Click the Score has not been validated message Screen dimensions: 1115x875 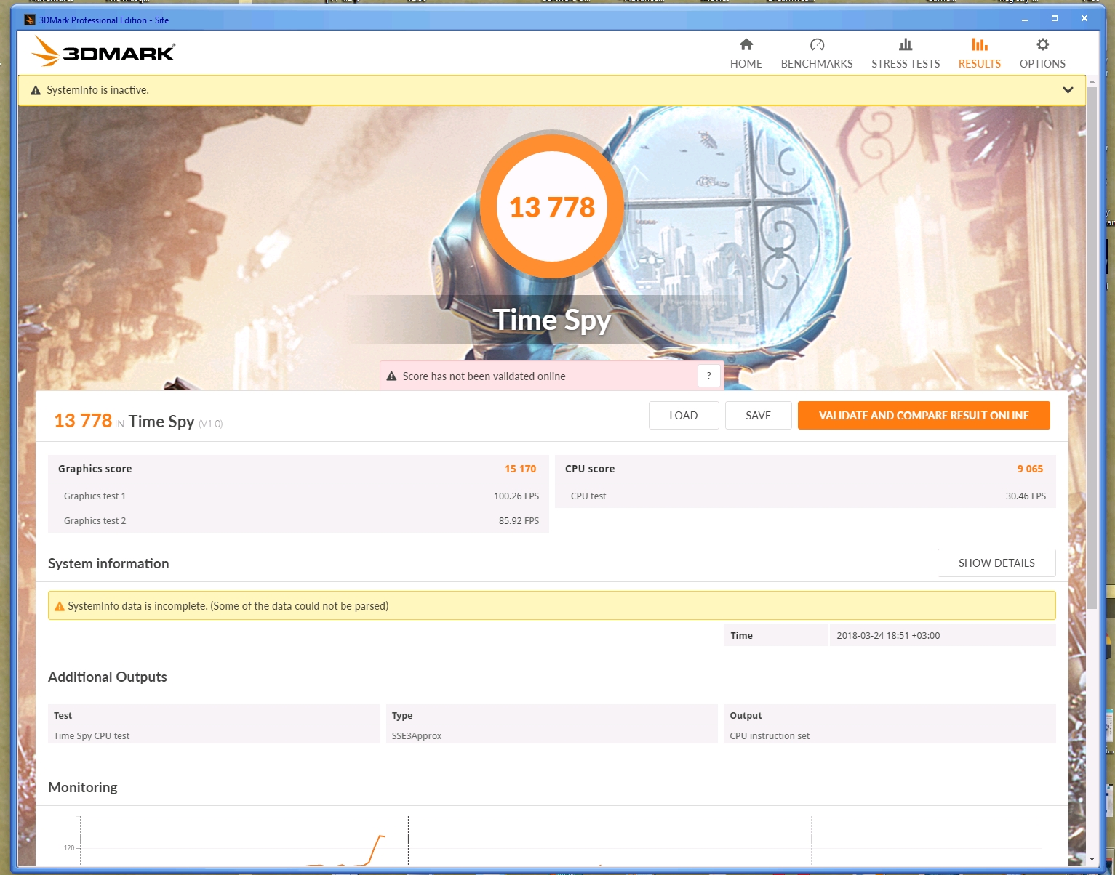pos(484,376)
